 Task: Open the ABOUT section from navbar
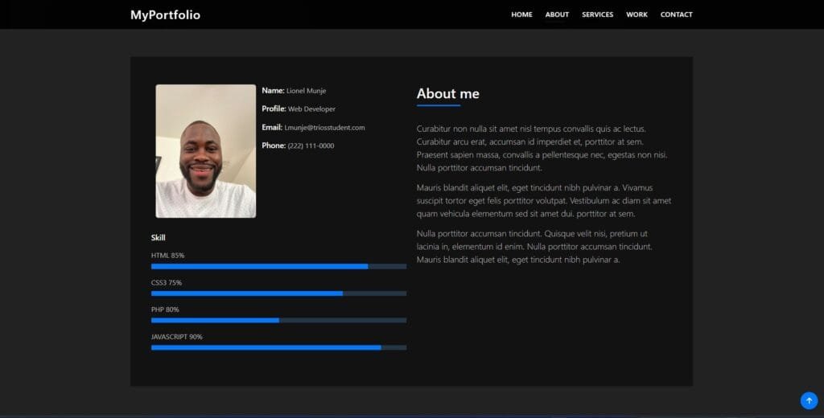coord(557,14)
